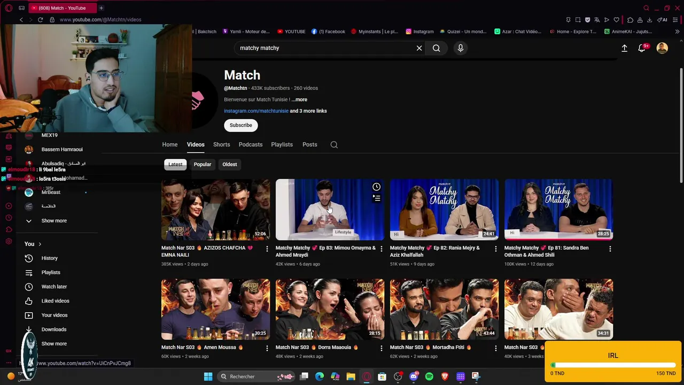Open Your videos in sidebar
The image size is (684, 385).
coord(55,315)
